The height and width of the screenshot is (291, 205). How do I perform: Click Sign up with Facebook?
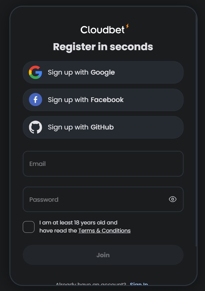pyautogui.click(x=103, y=100)
